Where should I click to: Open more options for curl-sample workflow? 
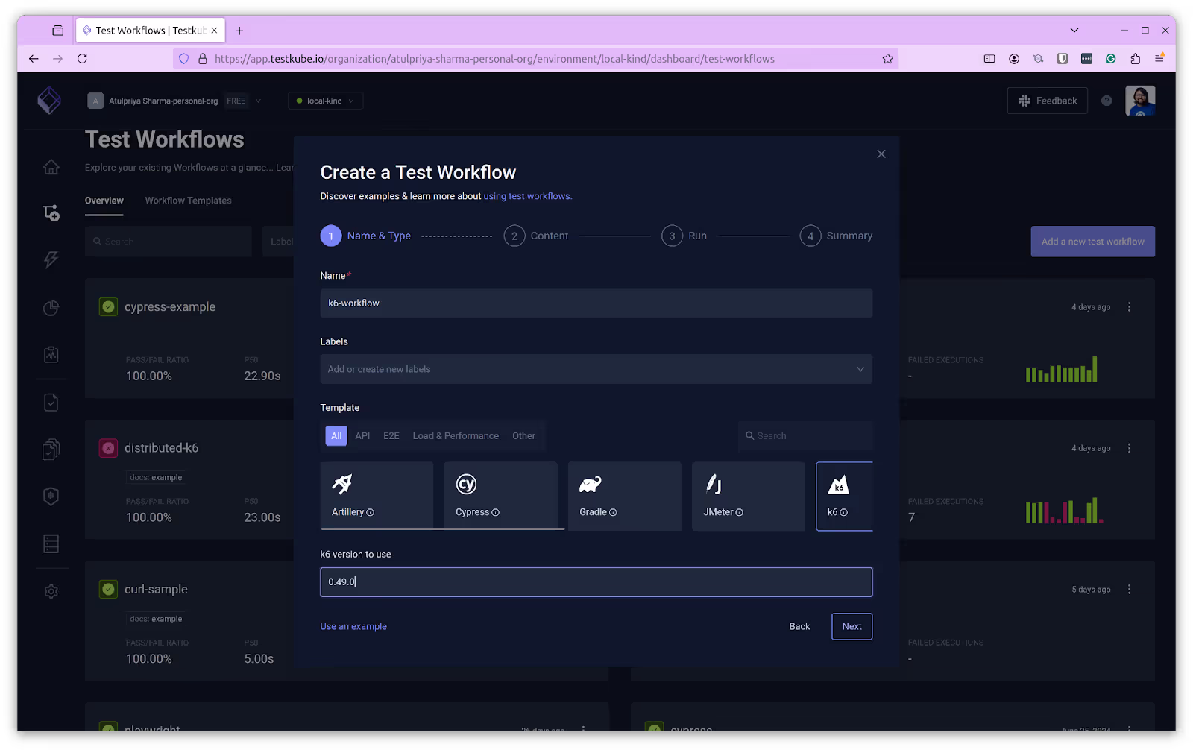pyautogui.click(x=1129, y=589)
